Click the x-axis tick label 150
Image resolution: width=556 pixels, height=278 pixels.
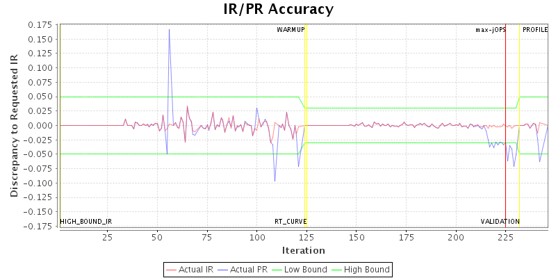pos(356,237)
